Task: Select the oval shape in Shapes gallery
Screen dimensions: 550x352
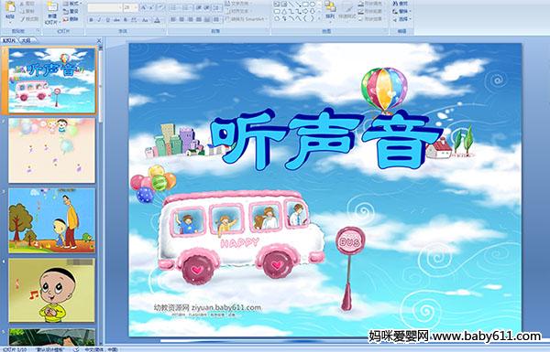Action: point(313,5)
